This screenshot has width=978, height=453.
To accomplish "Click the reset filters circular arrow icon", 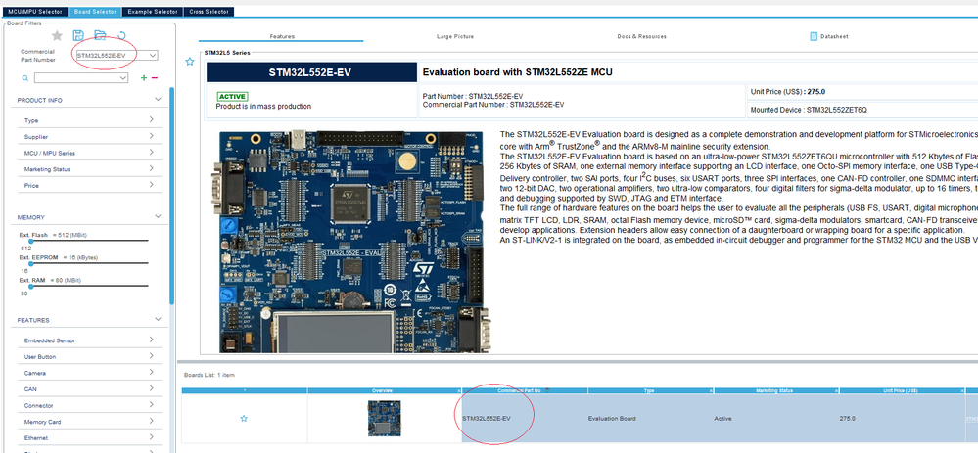I will pyautogui.click(x=121, y=35).
